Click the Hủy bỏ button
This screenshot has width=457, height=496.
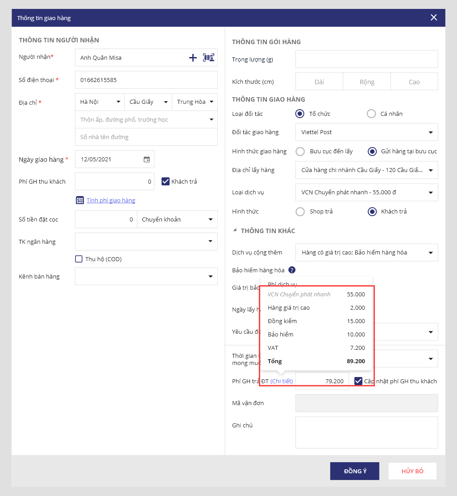412,471
